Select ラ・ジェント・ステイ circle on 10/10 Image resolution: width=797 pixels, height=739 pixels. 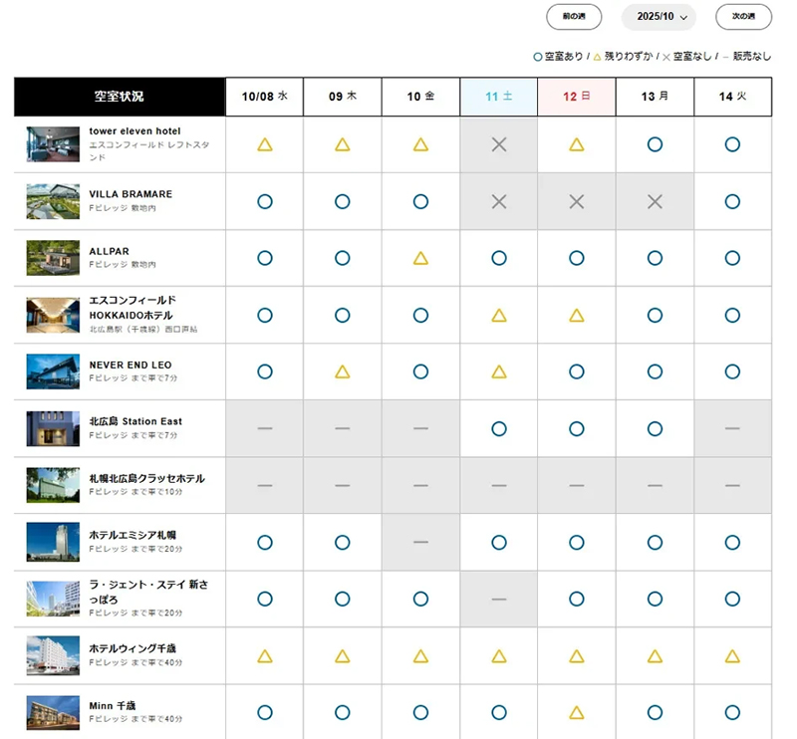420,599
